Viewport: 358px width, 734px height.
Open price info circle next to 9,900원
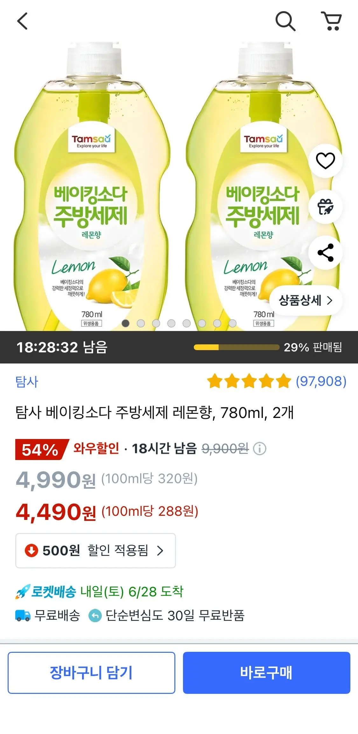tap(260, 449)
